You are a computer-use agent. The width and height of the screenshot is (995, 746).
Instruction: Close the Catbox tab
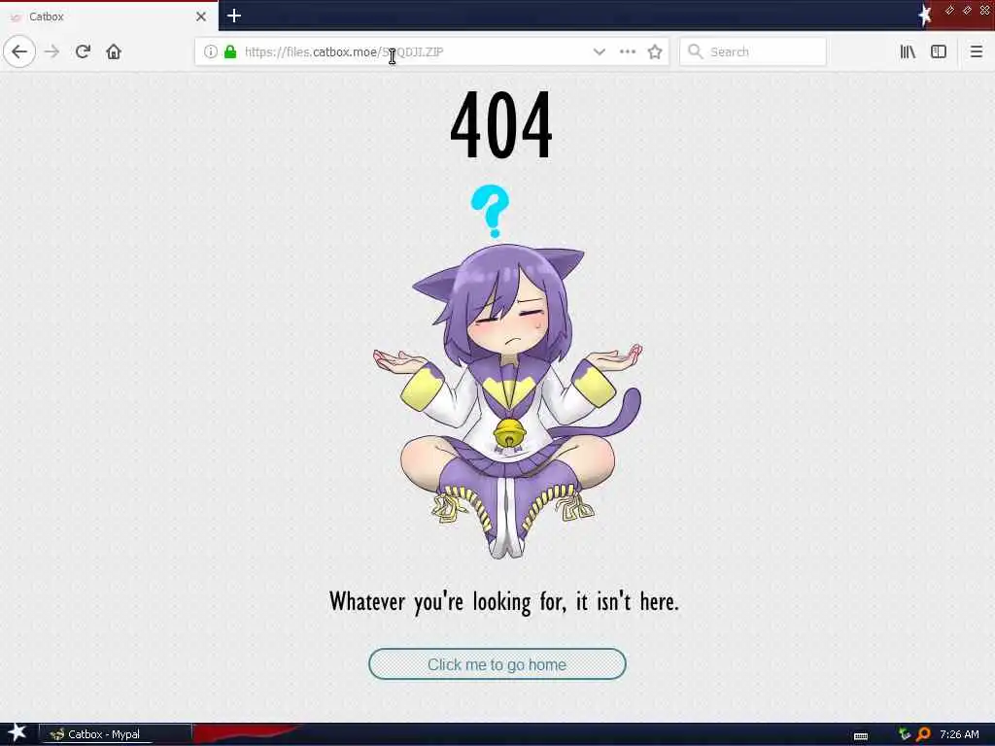pyautogui.click(x=200, y=17)
